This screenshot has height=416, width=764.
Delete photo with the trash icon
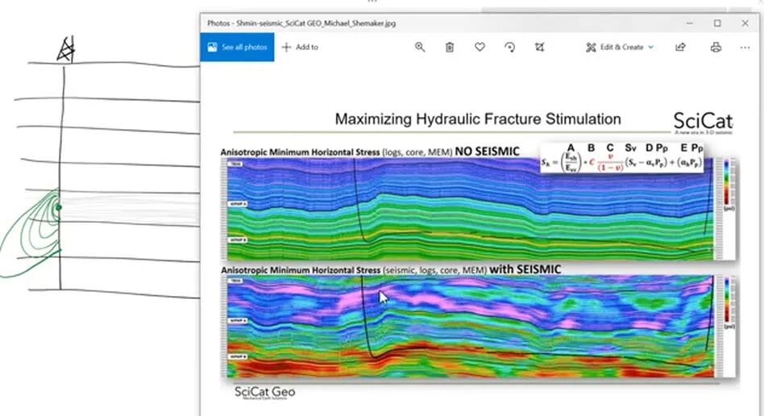(449, 48)
